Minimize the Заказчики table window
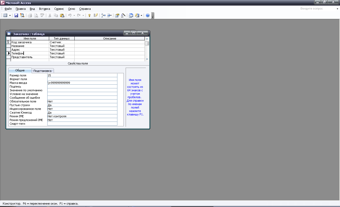Screen dimensions: 340x207 coord(127,33)
